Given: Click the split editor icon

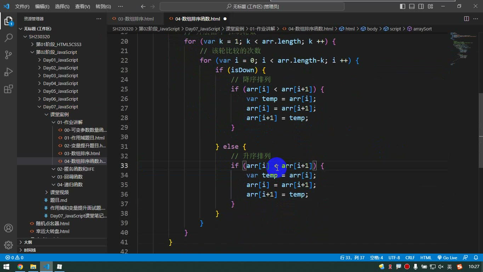Looking at the screenshot, I should pos(466,19).
